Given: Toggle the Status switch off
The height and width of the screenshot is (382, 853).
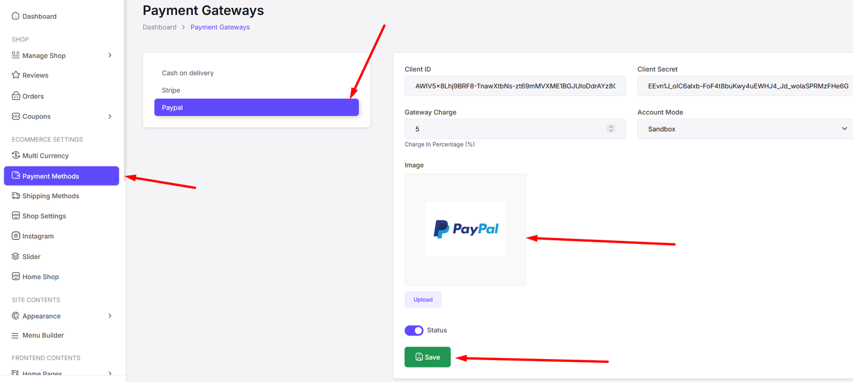Looking at the screenshot, I should 414,330.
